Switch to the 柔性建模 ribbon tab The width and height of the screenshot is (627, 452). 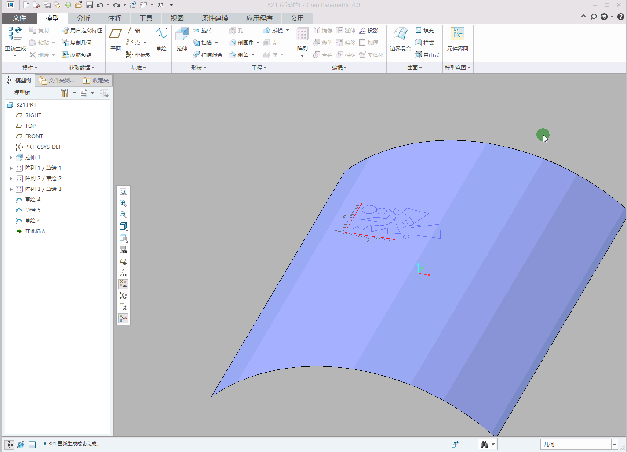point(215,18)
